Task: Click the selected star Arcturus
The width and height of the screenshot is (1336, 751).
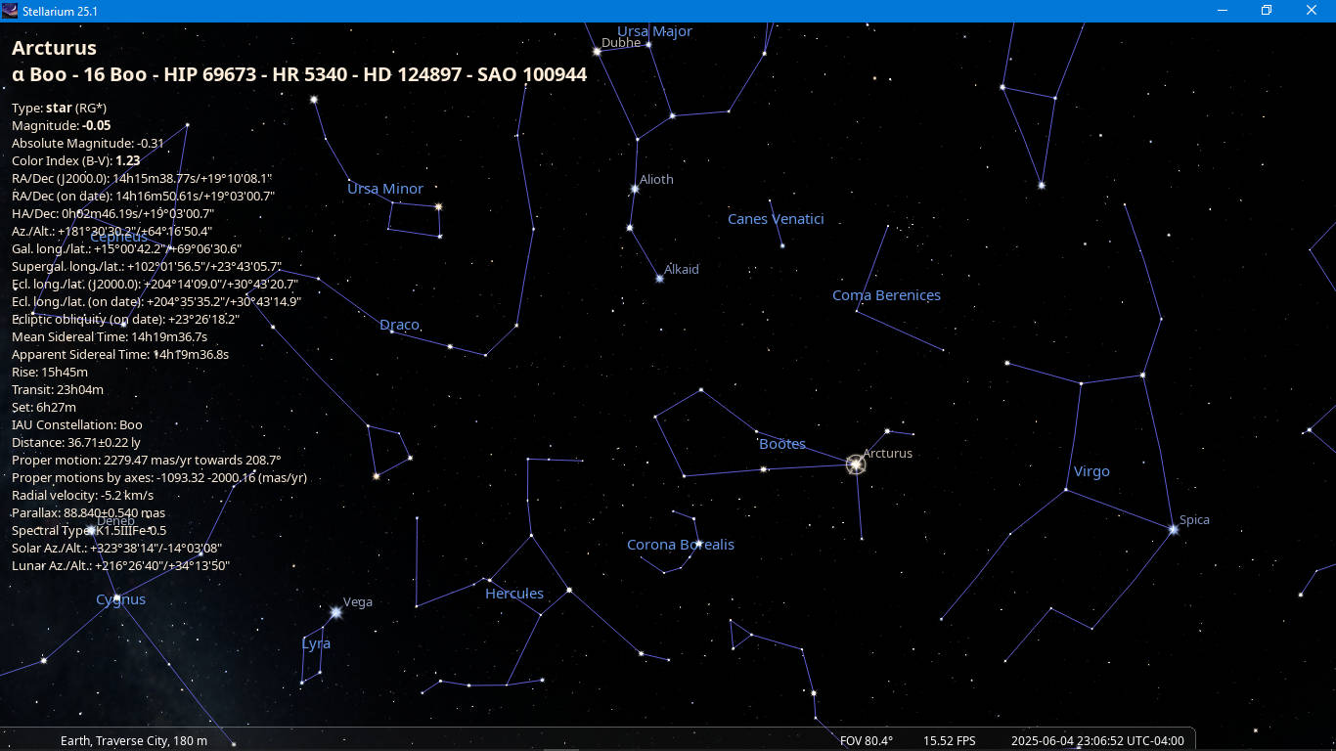Action: [x=856, y=464]
